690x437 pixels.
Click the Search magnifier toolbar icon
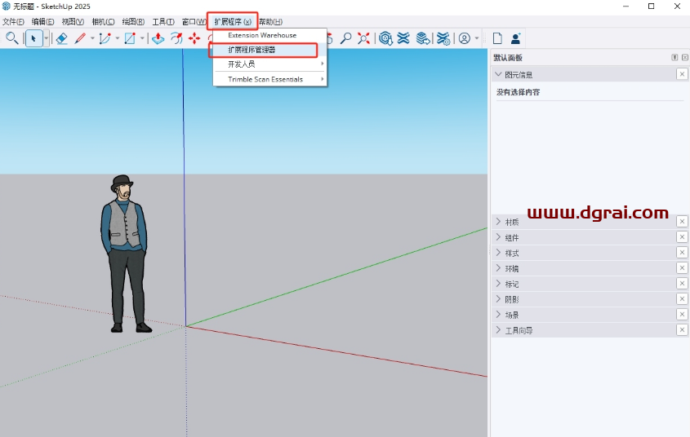tap(12, 38)
